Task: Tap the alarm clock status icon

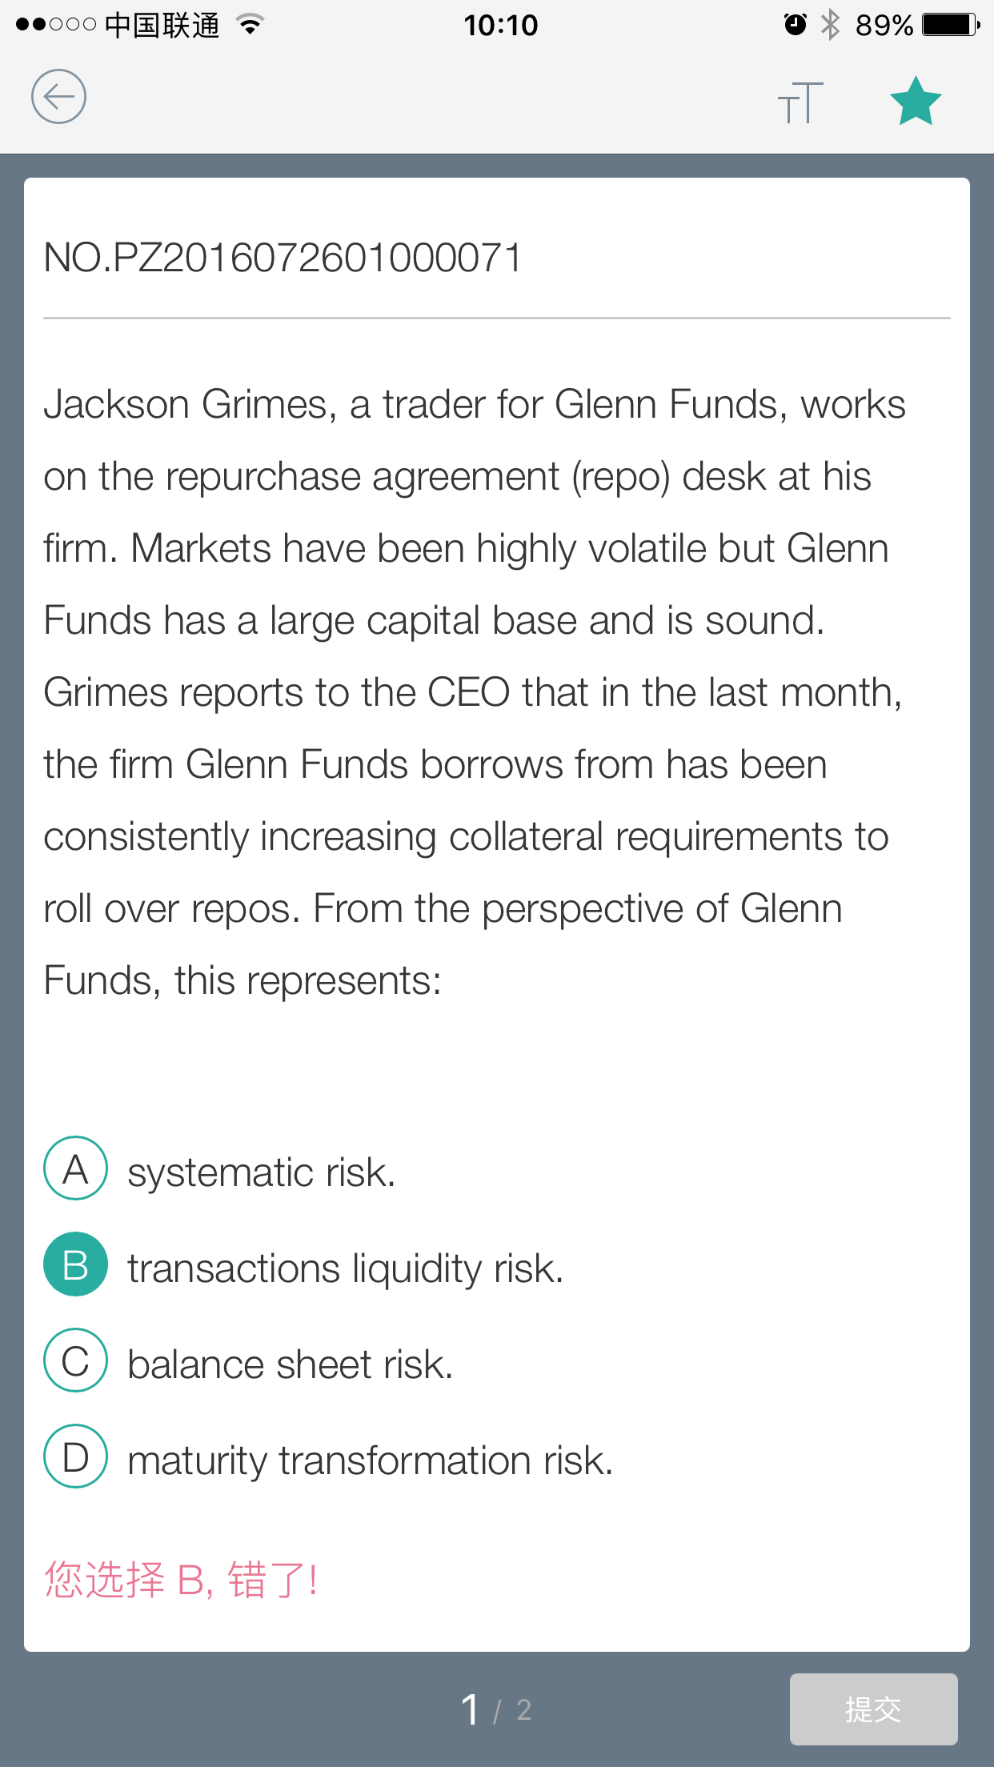Action: 795,25
